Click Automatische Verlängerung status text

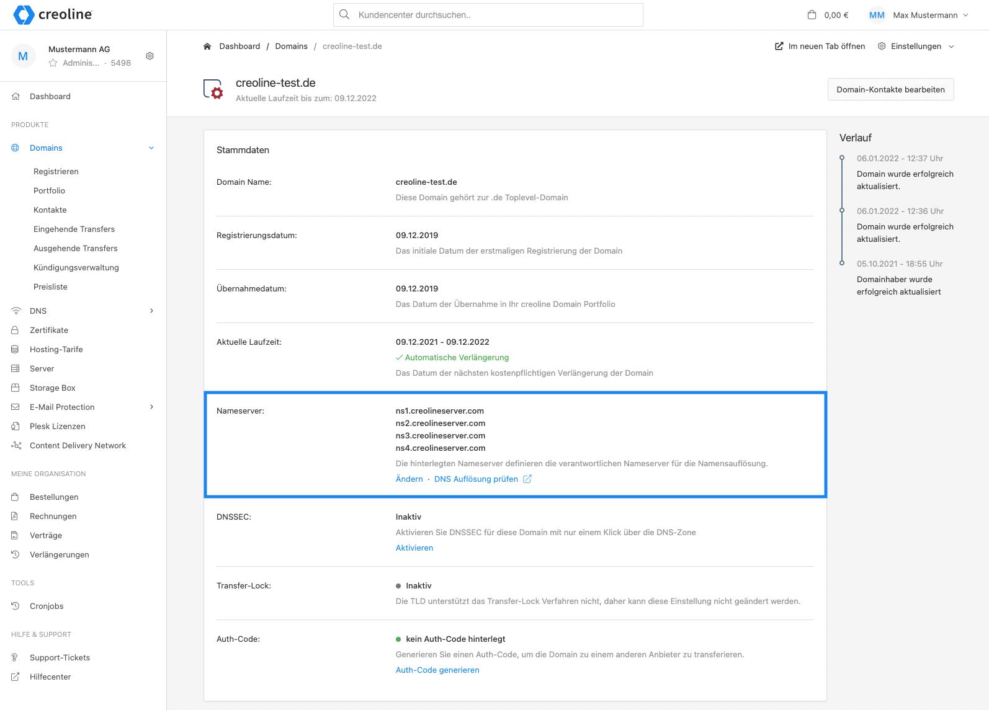[x=452, y=357]
